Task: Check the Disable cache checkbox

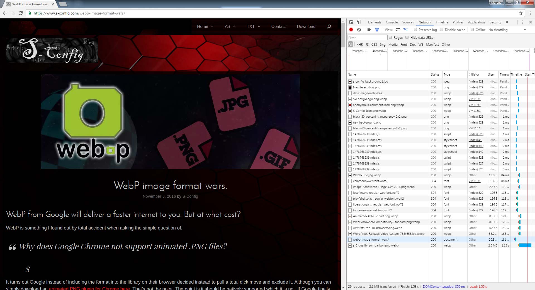Action: point(441,30)
